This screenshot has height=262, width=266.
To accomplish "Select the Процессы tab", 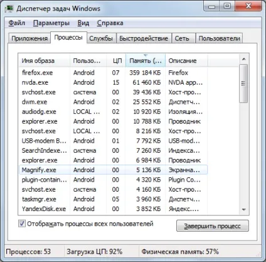I will (x=68, y=38).
